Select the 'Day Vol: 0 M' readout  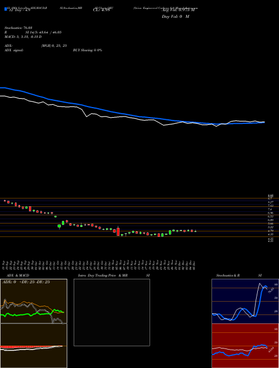click(x=175, y=17)
